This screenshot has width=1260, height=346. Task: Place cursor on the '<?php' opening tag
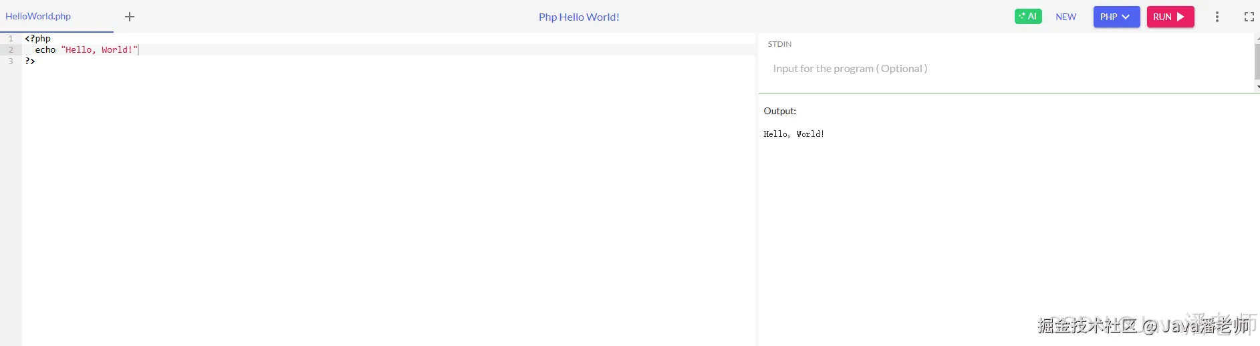pos(37,39)
